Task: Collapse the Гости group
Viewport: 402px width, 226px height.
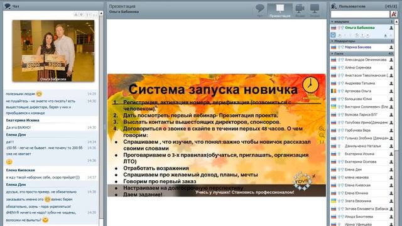Action: 332,53
